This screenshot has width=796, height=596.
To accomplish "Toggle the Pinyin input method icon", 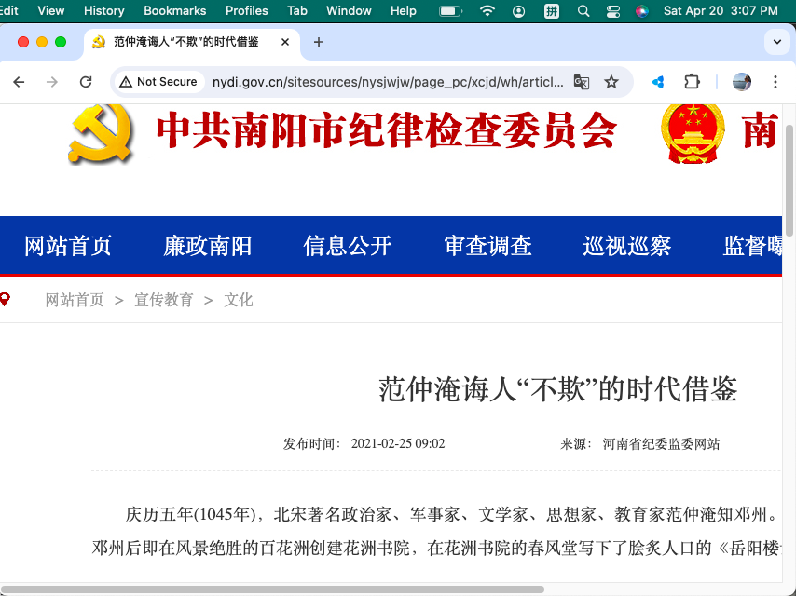I will click(x=552, y=11).
